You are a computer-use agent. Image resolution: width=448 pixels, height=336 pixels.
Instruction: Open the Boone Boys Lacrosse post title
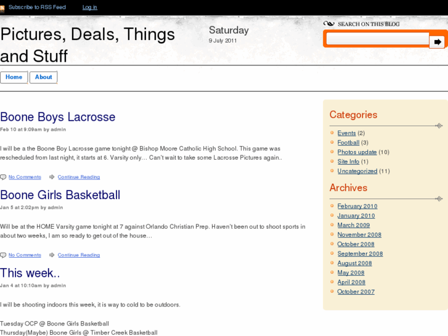[58, 117]
